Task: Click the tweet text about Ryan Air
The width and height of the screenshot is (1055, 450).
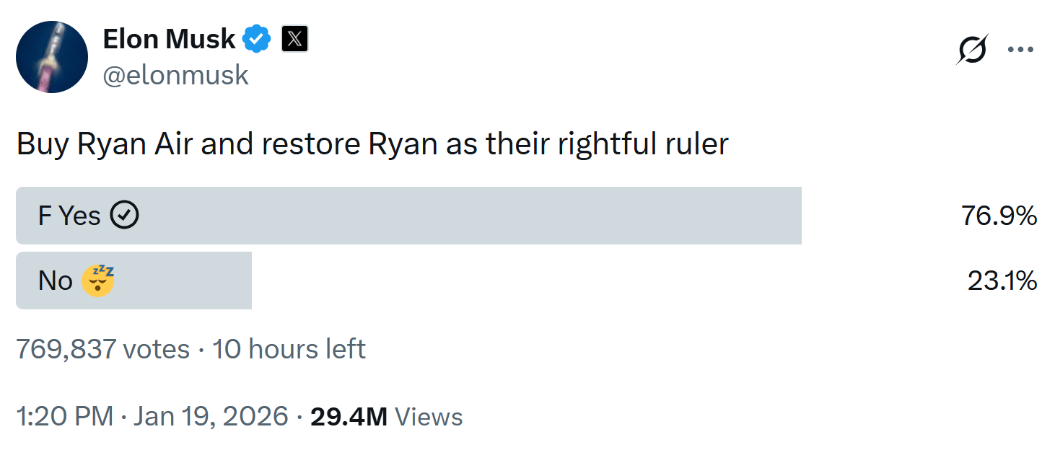Action: click(x=373, y=143)
